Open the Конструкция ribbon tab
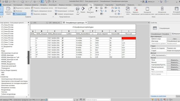This screenshot has height=101, width=180. [x=18, y=5]
